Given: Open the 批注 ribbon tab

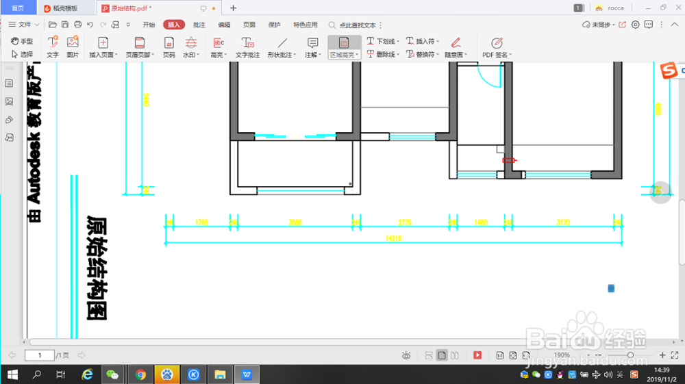Looking at the screenshot, I should 199,25.
